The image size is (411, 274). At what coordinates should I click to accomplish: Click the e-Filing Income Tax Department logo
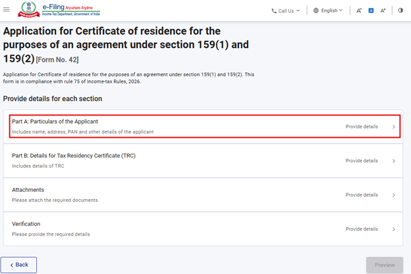(x=45, y=10)
